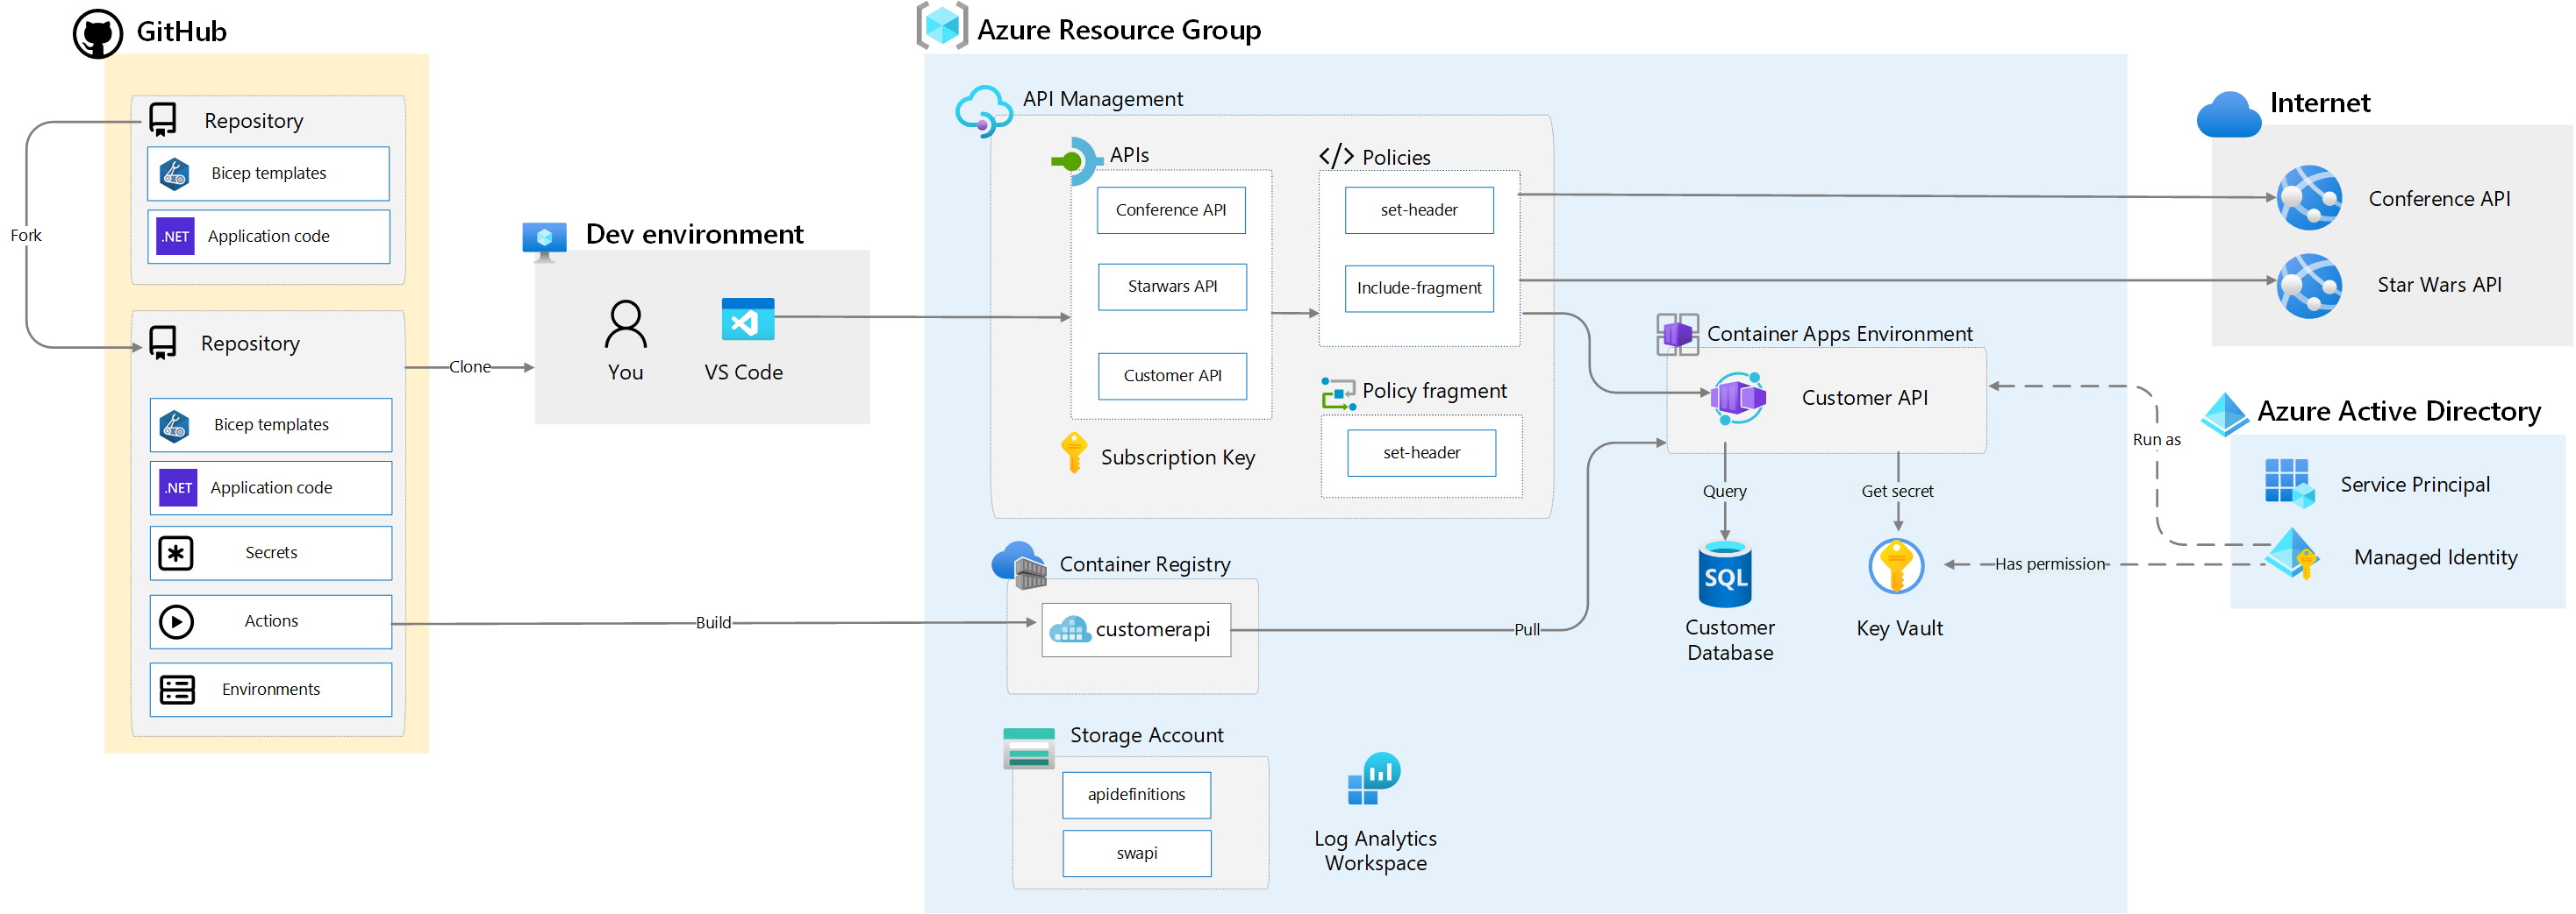Screen dimensions: 2576x914
Task: Click the Actions play icon
Action: [x=176, y=621]
